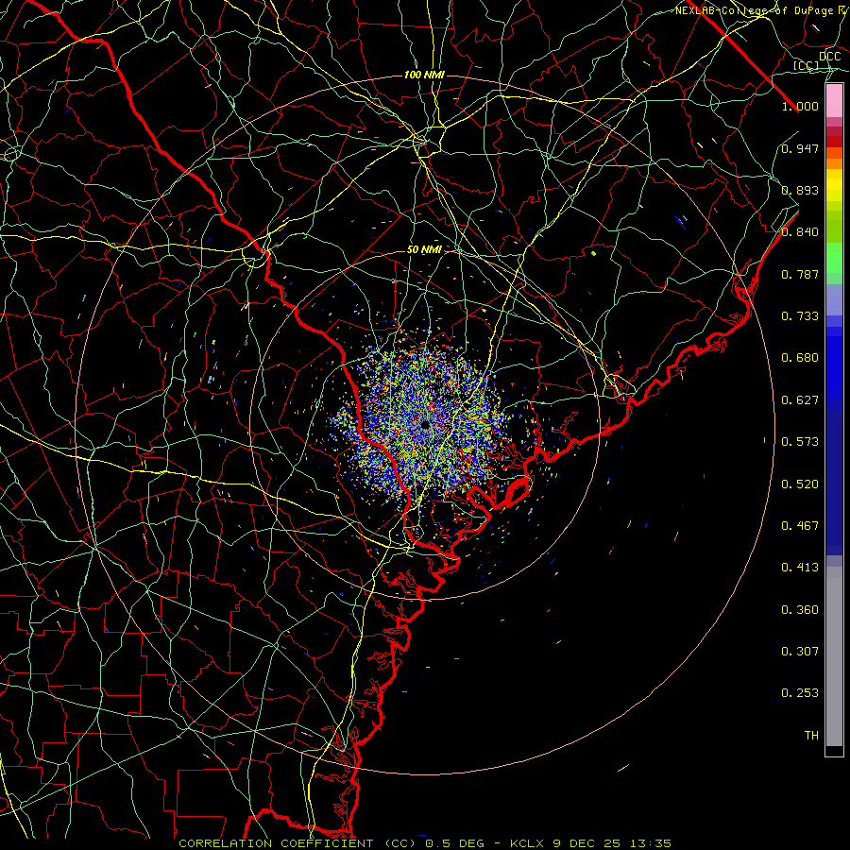Click the 0.893 legend value label

click(x=800, y=190)
